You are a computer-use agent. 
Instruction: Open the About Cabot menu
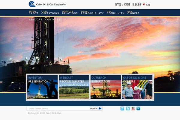33,13
